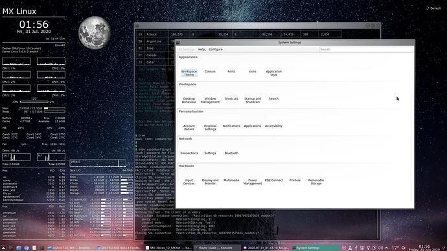Open the KDE Connect module
The height and width of the screenshot is (251, 447).
click(x=273, y=180)
